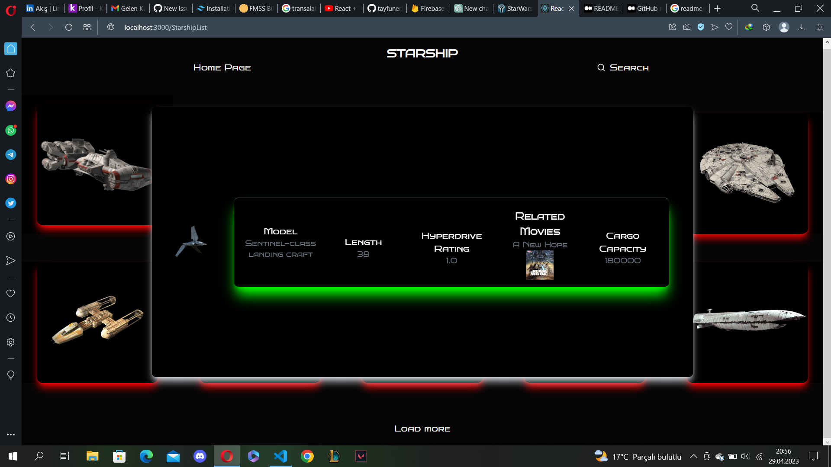This screenshot has width=831, height=467.
Task: Close the current React tab
Action: coord(571,8)
